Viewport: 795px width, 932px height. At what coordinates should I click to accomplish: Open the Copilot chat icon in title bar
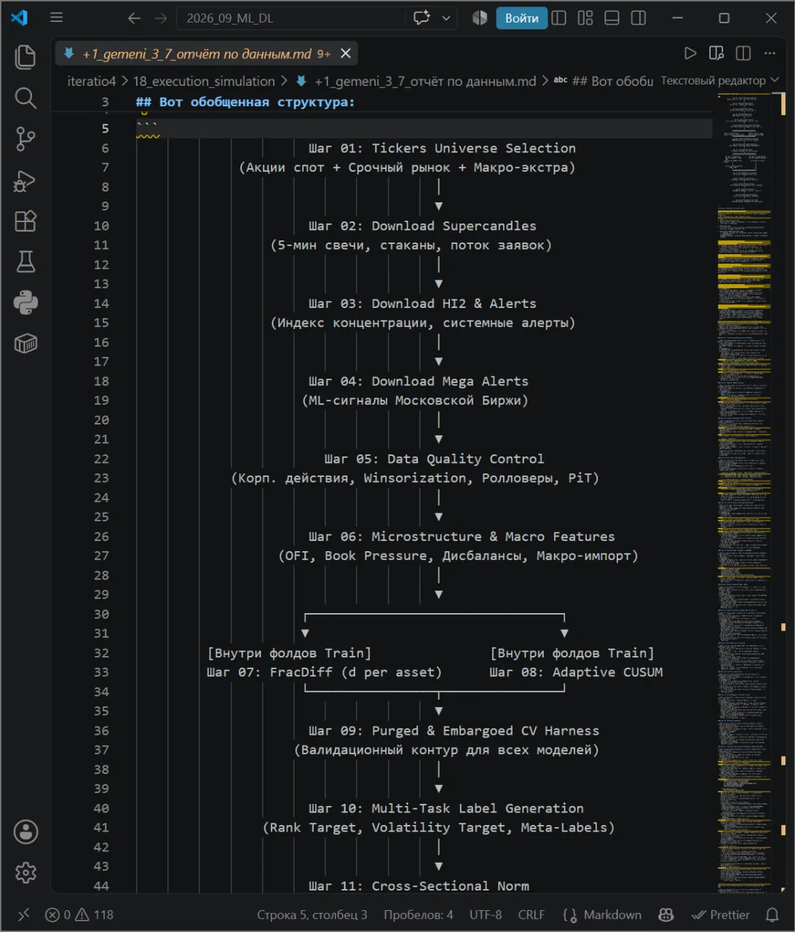coord(422,18)
